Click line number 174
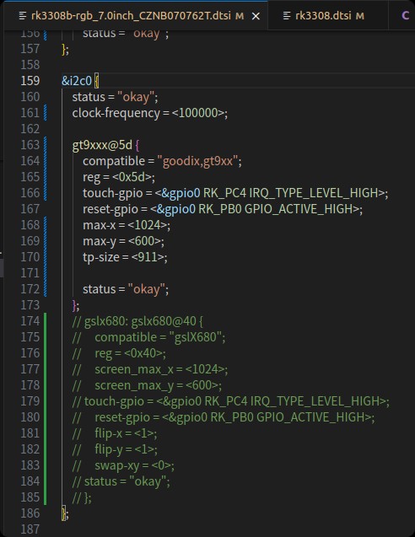The height and width of the screenshot is (537, 415). (30, 321)
